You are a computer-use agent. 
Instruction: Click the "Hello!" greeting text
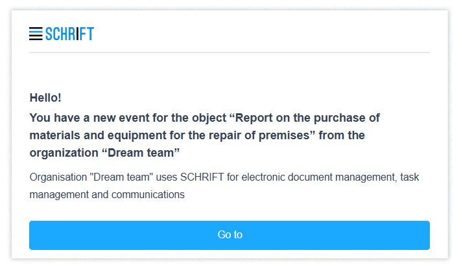45,98
